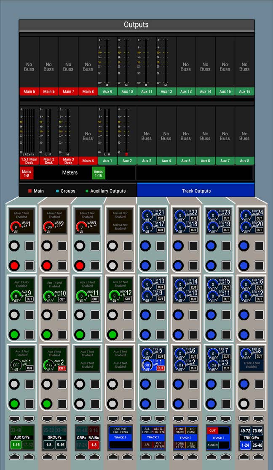Viewport: 273px width, 470px height.
Task: Click the Auxillary Outputs legend entry
Action: pyautogui.click(x=105, y=191)
